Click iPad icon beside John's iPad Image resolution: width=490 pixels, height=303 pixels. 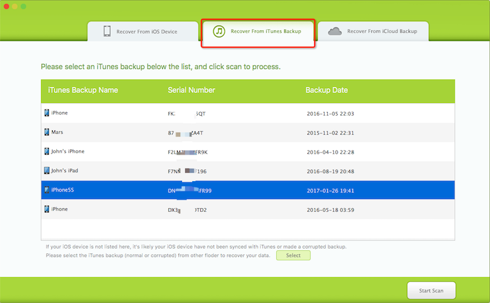pos(47,171)
